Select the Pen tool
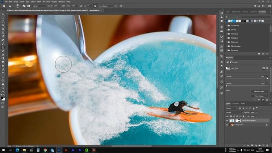 (x=3, y=69)
